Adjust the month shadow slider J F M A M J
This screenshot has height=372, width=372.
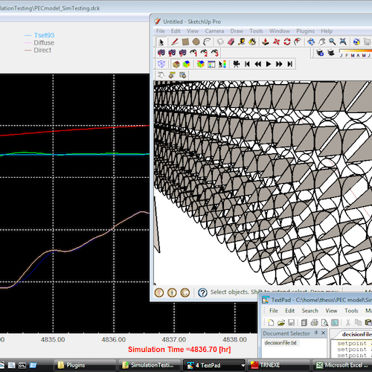click(356, 53)
